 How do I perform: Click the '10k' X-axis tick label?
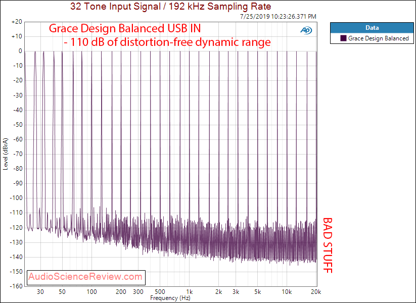pos(287,292)
